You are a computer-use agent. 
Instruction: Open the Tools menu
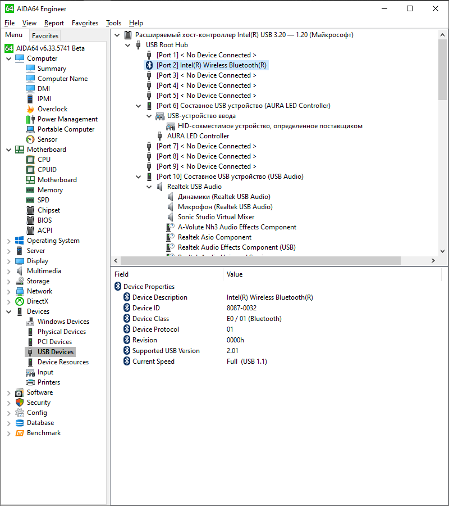pos(114,23)
